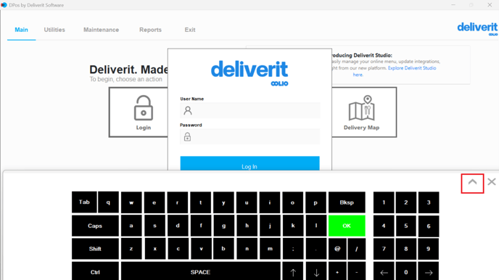Tap the x key
Viewport: 499px width, 280px height.
[x=154, y=249]
